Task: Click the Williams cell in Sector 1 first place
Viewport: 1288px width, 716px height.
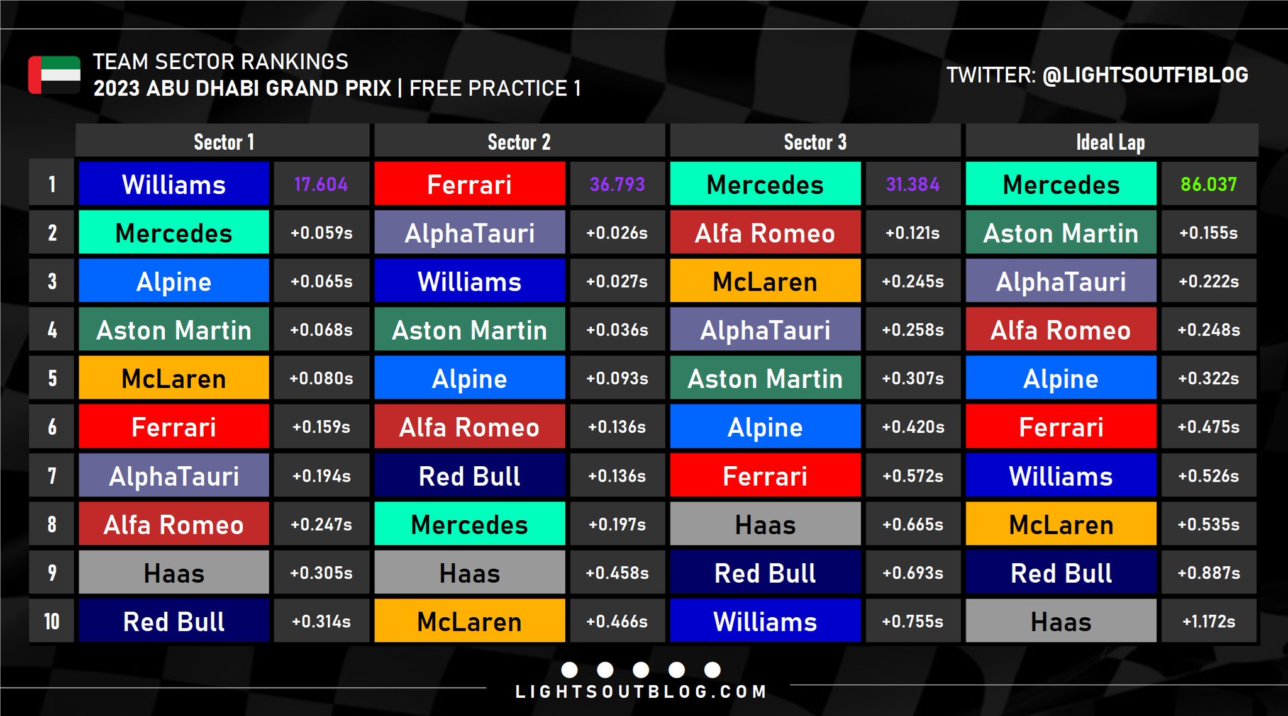Action: tap(174, 184)
